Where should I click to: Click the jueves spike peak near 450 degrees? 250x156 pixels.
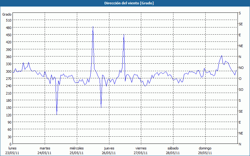pyautogui.click(x=124, y=35)
